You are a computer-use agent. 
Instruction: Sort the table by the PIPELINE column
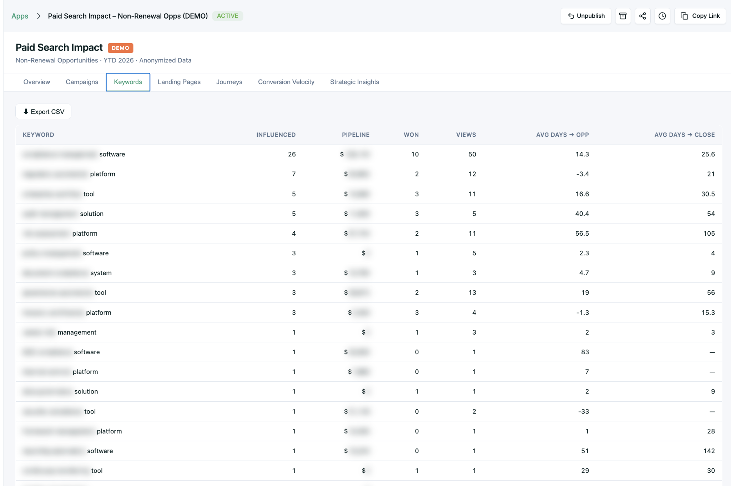356,135
